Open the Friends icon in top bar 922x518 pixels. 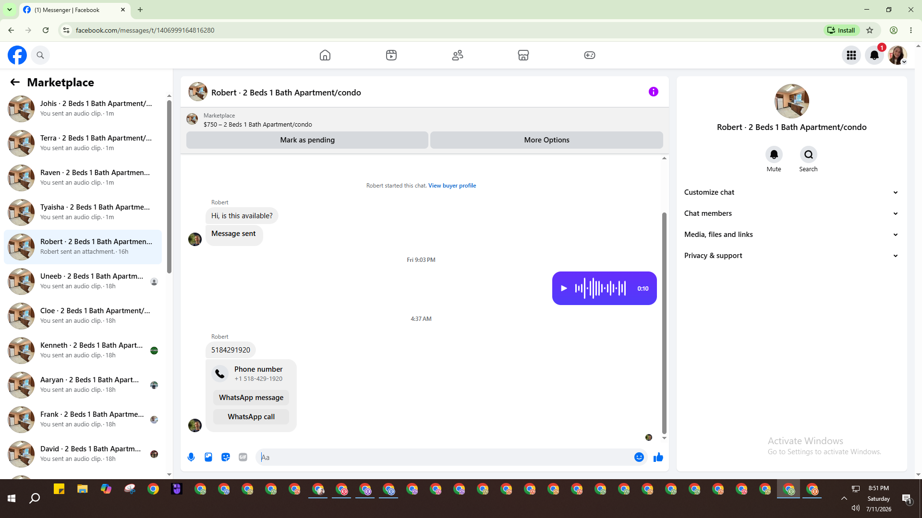point(458,55)
